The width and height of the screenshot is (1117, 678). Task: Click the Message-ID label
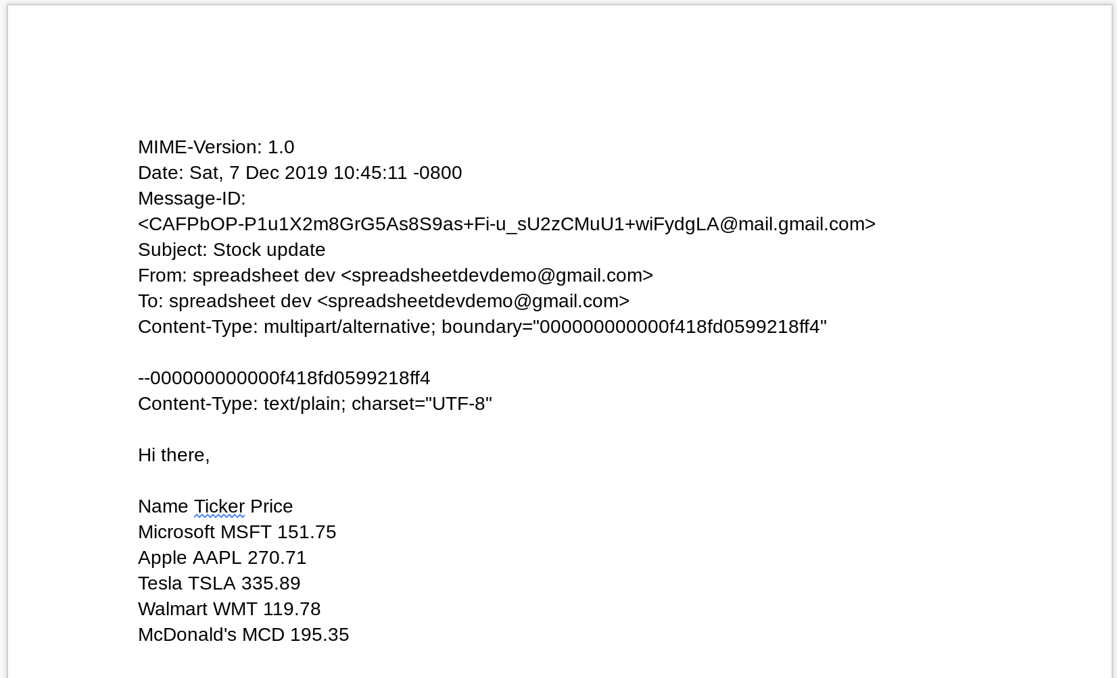click(192, 199)
